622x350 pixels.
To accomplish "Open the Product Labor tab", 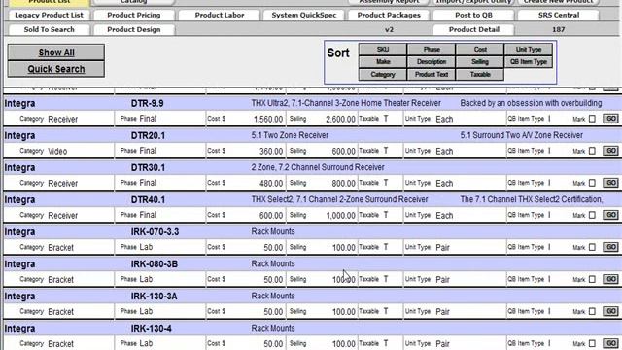I will point(220,16).
